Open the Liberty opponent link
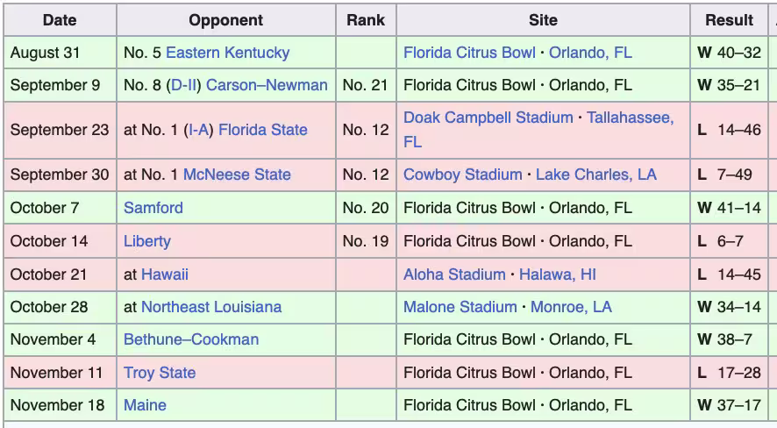 pos(147,241)
